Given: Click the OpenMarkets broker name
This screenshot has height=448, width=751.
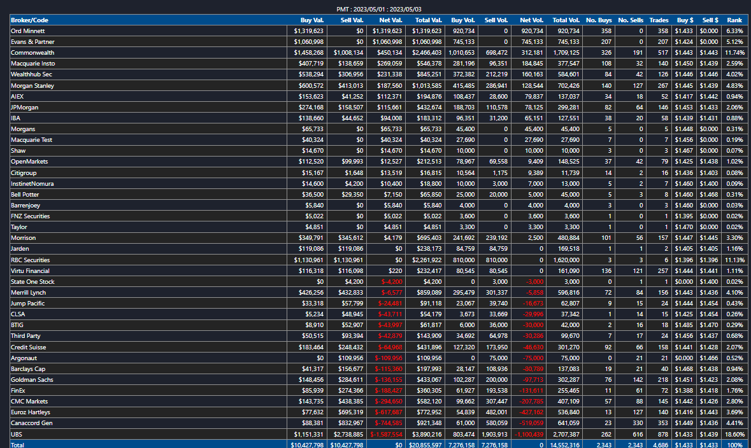Looking at the screenshot, I should pos(30,161).
